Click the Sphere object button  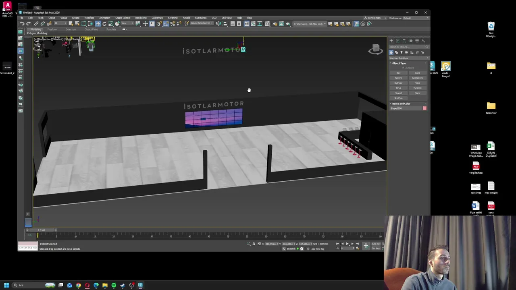[398, 78]
